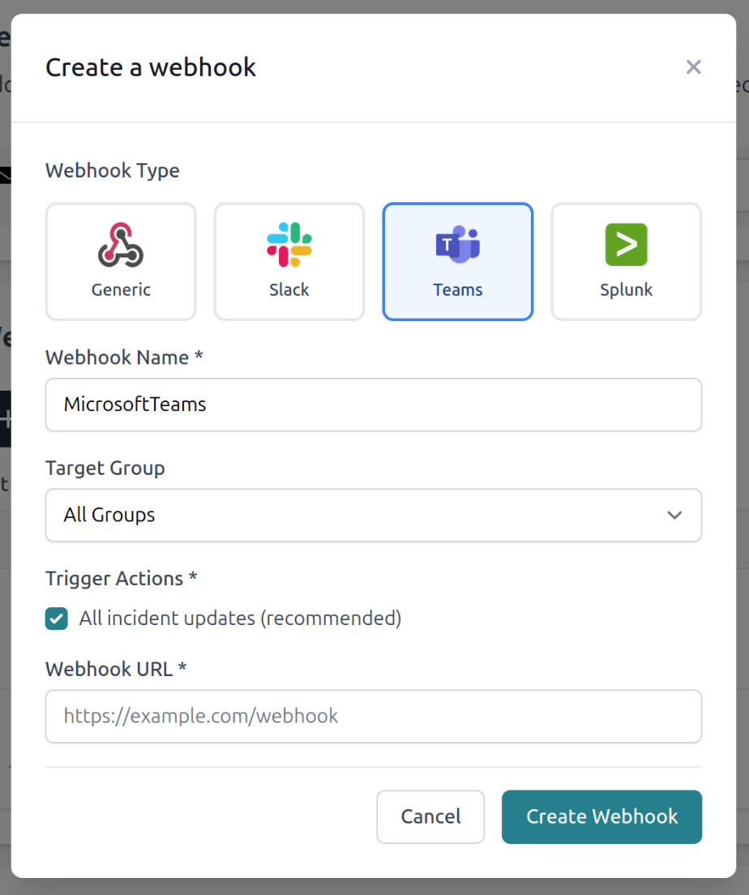Screen dimensions: 749x895
Task: Click the Cancel button
Action: (430, 817)
